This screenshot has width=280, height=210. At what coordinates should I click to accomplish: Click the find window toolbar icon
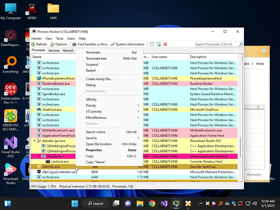pos(152,44)
